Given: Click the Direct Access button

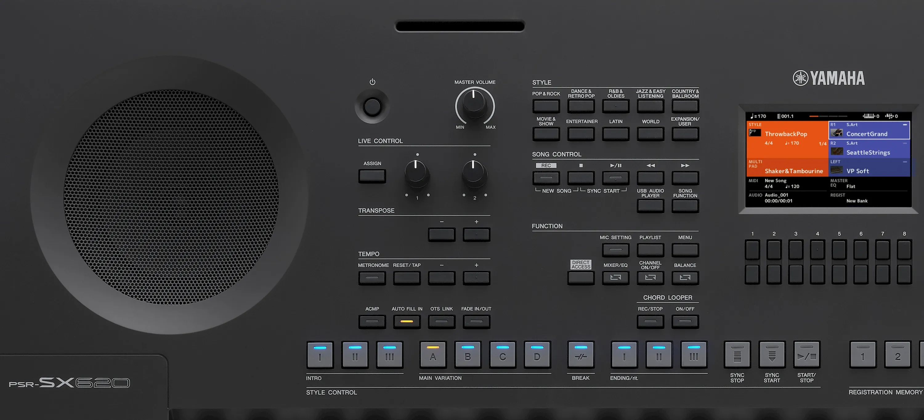Looking at the screenshot, I should 581,278.
